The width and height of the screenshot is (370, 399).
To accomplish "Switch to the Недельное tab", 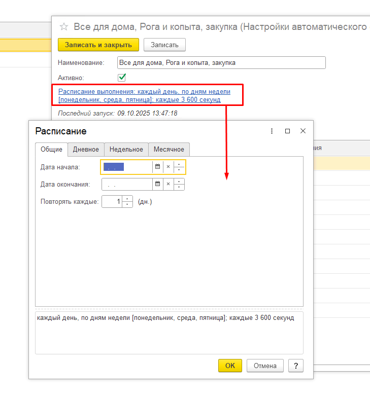I will tap(126, 150).
